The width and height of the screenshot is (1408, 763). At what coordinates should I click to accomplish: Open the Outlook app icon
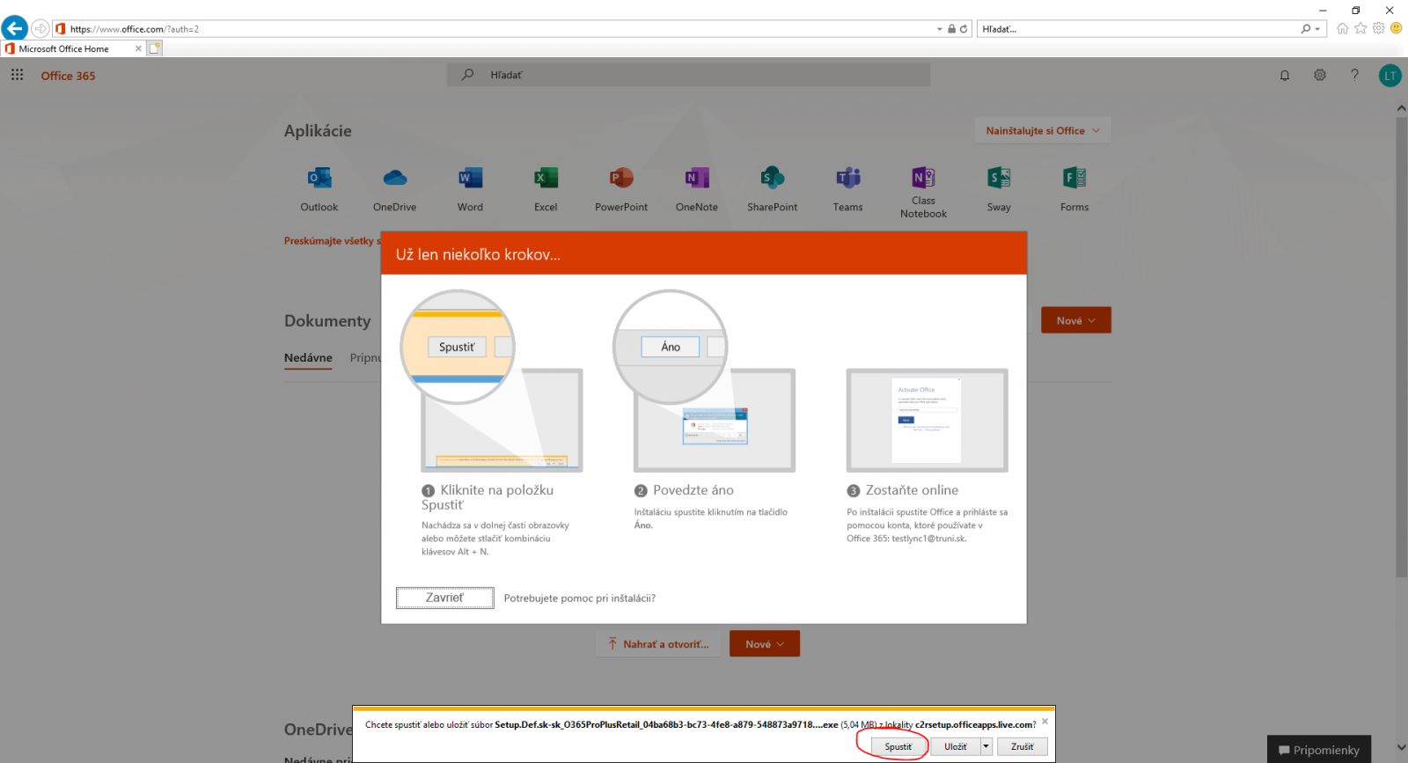pos(319,179)
